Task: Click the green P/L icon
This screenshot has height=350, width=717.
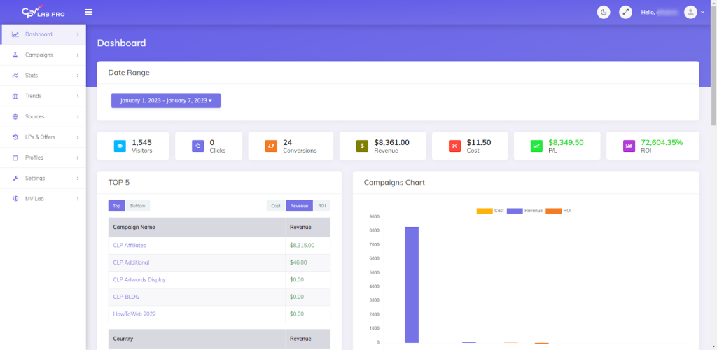Action: click(536, 146)
